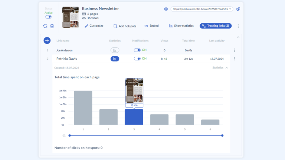
Task: Click the Tracking links (2) button
Action: 216,26
